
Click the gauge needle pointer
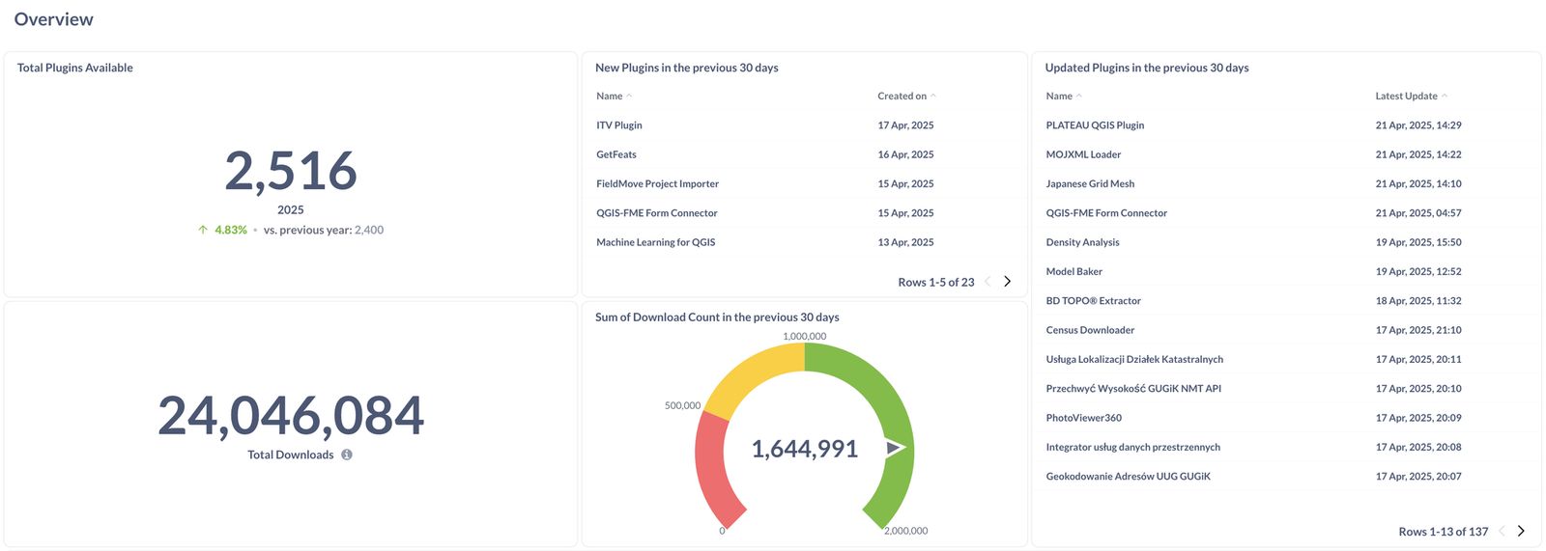coord(895,448)
